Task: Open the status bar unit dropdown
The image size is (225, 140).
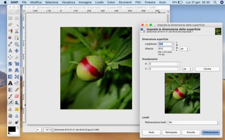Action: point(39,130)
